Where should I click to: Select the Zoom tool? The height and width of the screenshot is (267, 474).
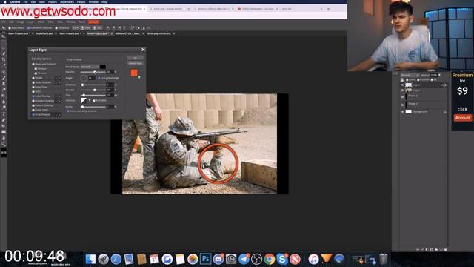pyautogui.click(x=3, y=145)
